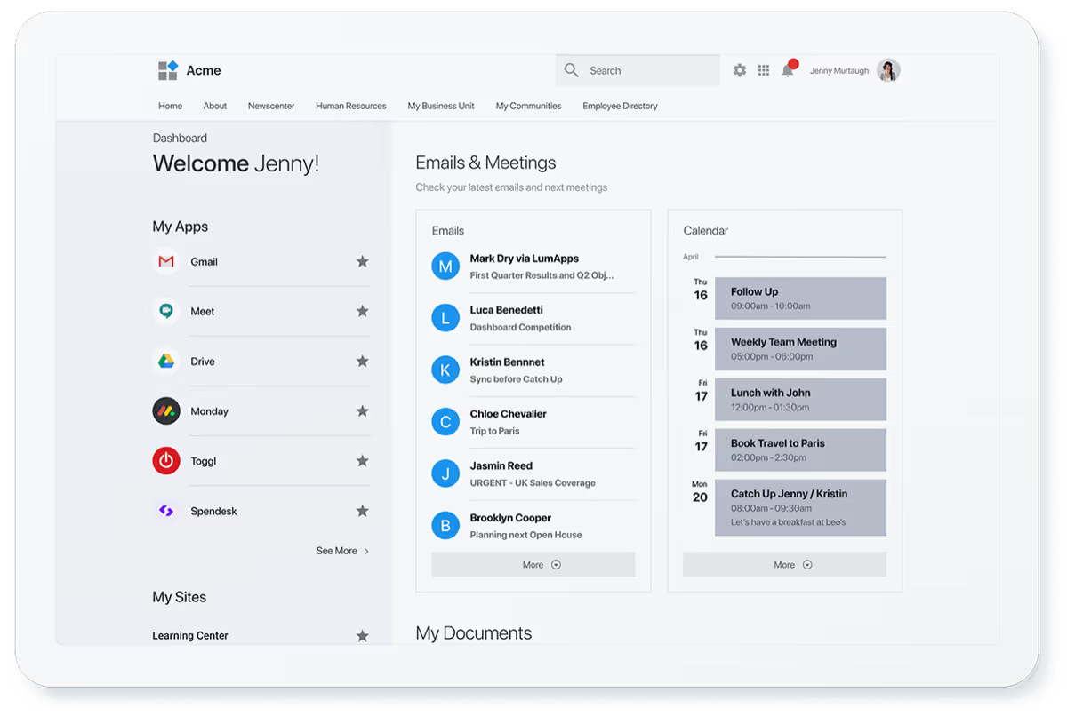Toggle the favorite star for Toggl
The height and width of the screenshot is (716, 1067).
tap(362, 461)
